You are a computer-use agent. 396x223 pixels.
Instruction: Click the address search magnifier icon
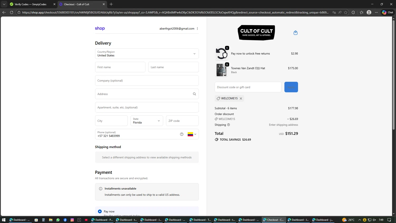point(194,94)
